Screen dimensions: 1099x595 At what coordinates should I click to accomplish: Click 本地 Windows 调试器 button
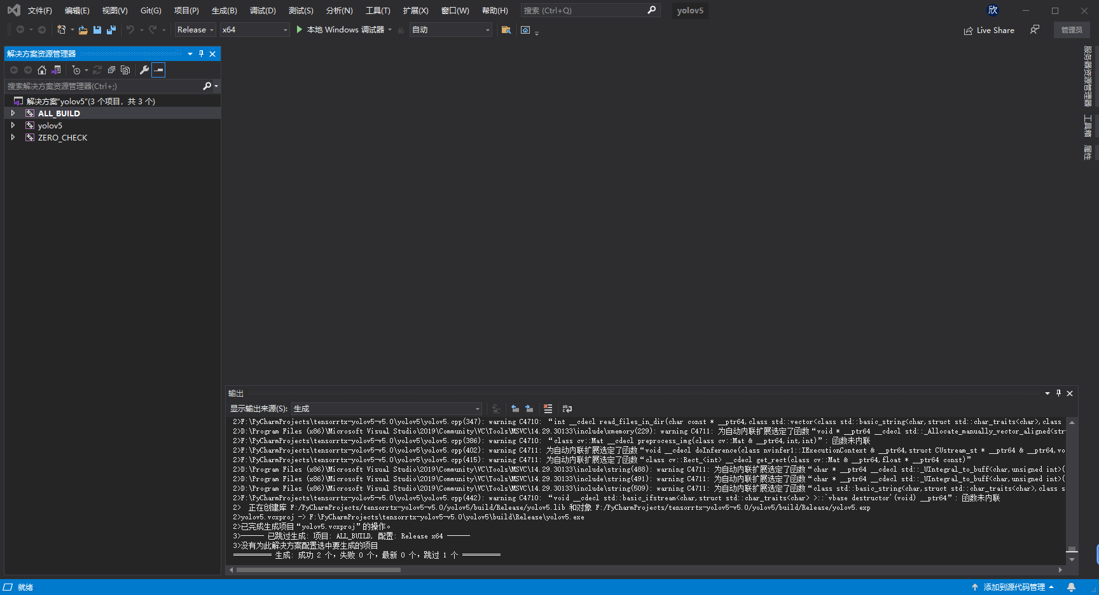[x=345, y=30]
